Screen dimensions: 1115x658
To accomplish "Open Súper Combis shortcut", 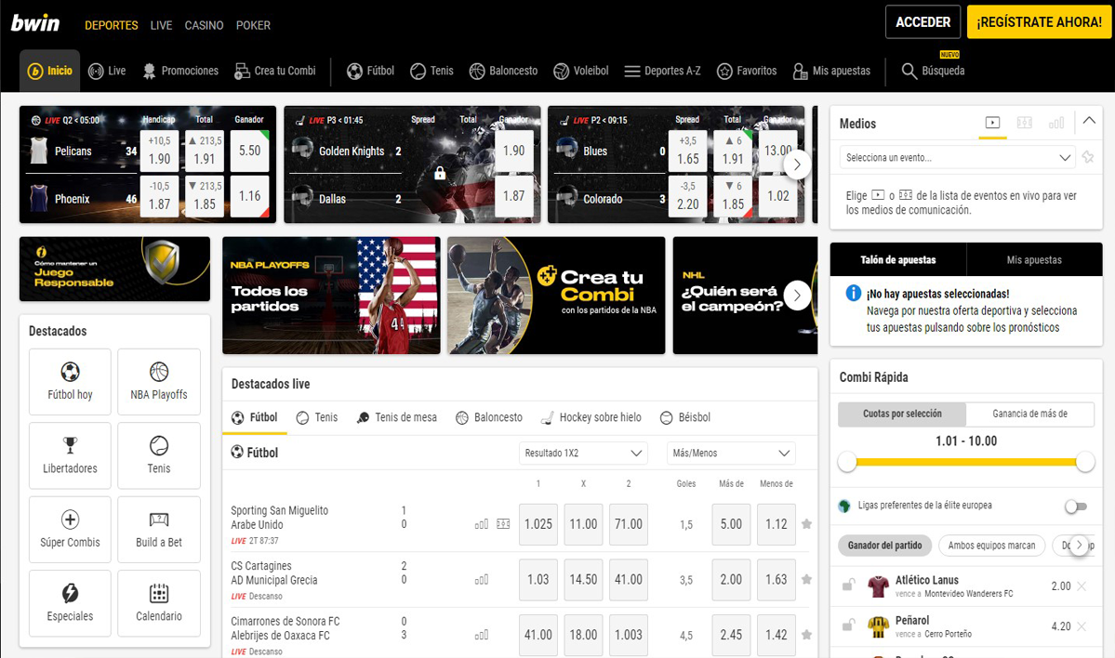I will pyautogui.click(x=70, y=530).
